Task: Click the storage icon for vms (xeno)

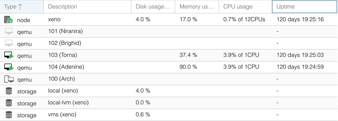Action: [9, 115]
